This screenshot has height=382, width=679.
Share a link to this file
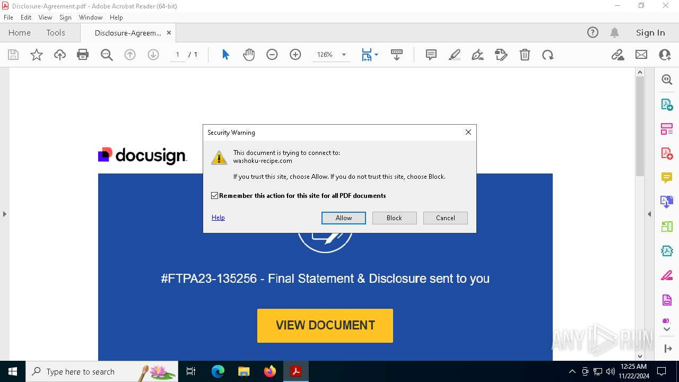pyautogui.click(x=618, y=55)
